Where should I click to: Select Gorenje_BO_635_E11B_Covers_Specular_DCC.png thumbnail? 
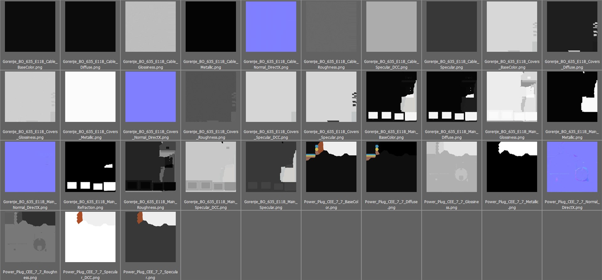271,97
